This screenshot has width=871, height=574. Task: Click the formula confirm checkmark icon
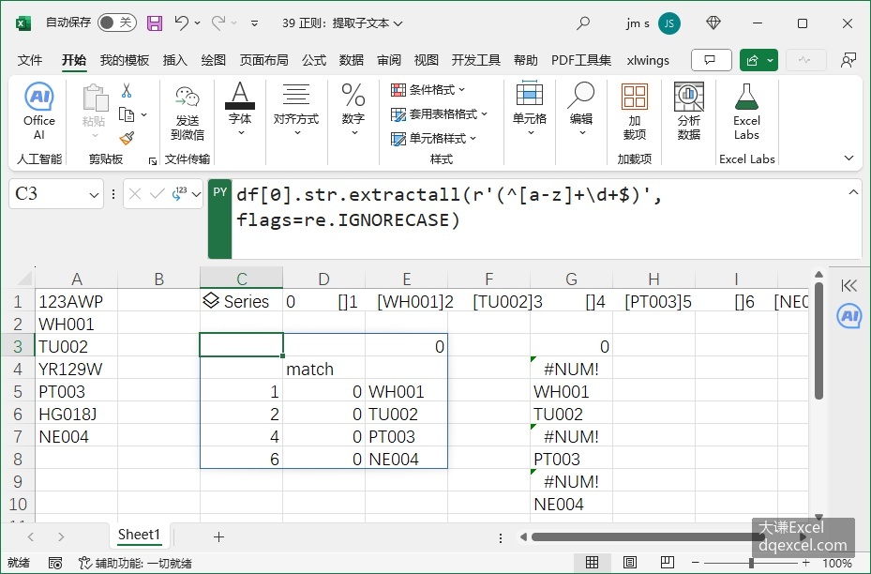pyautogui.click(x=158, y=194)
